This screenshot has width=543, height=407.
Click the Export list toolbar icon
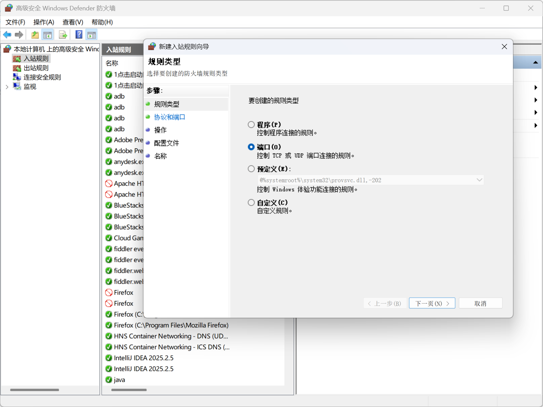tap(63, 35)
